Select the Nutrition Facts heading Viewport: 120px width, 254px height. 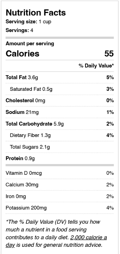[x=36, y=13]
